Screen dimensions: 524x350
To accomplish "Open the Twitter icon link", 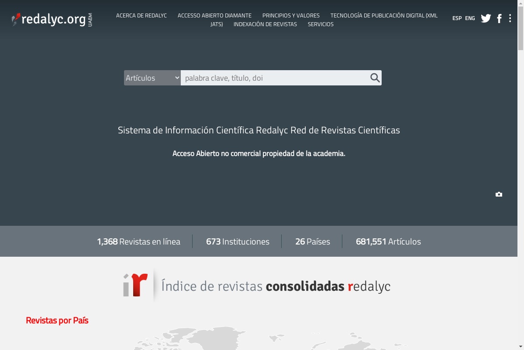I will tap(486, 18).
